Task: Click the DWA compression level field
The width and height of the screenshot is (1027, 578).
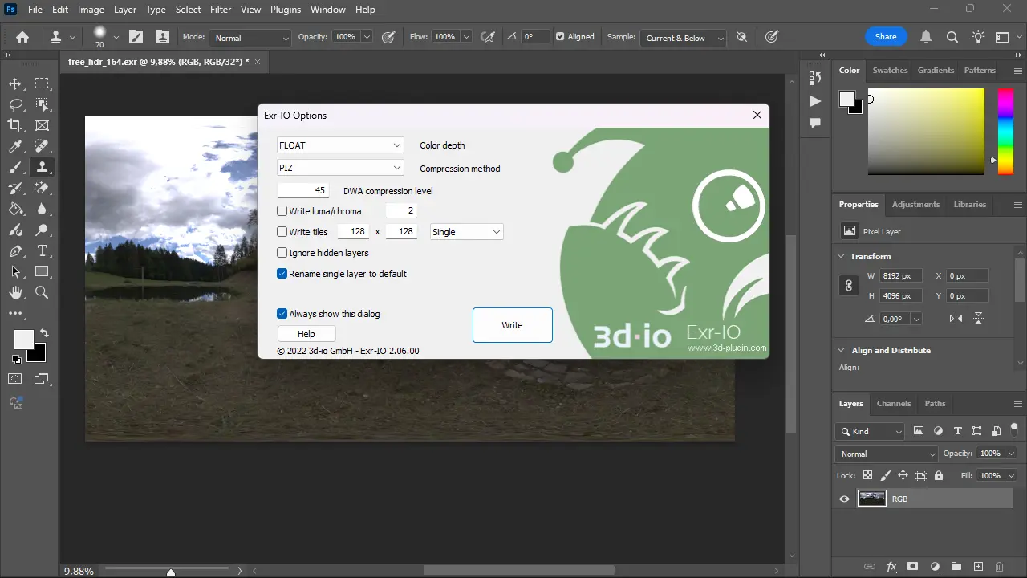Action: (x=302, y=190)
